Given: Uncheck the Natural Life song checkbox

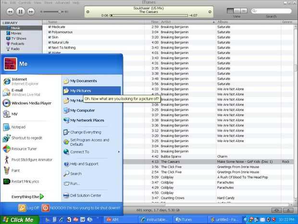Looking at the screenshot, I should (x=50, y=42).
